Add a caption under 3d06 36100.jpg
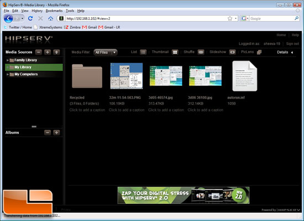 205,110
